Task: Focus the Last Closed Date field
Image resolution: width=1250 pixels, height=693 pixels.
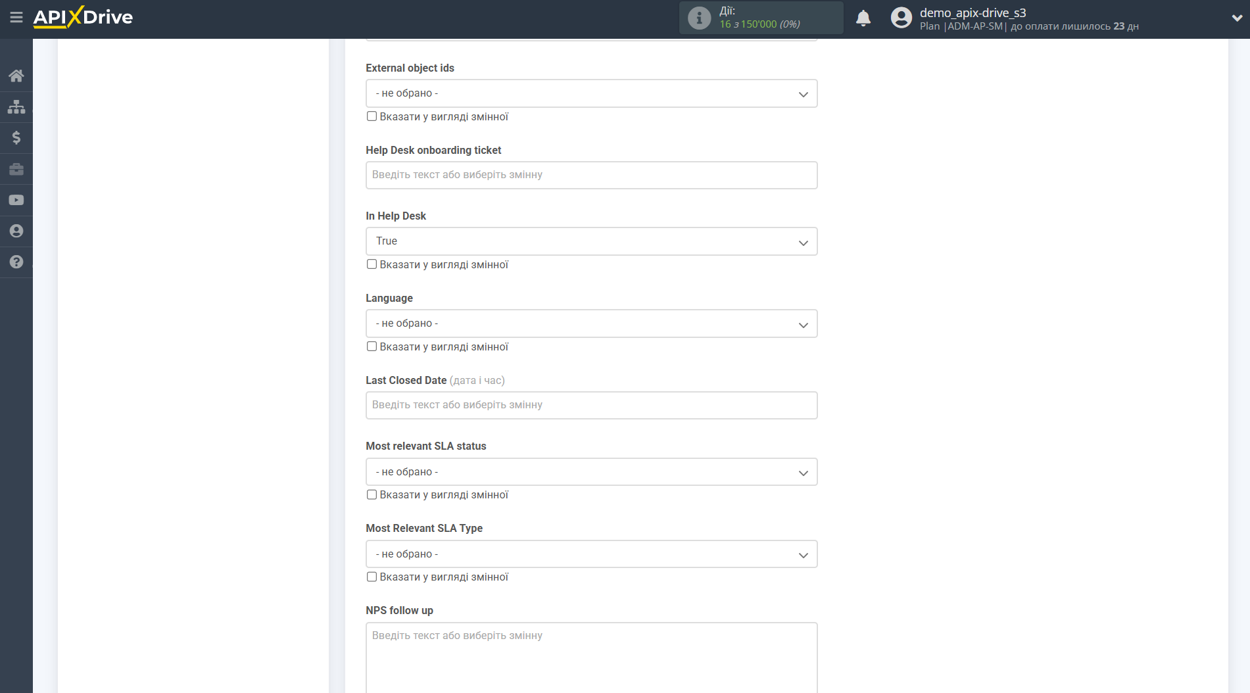Action: pyautogui.click(x=591, y=405)
